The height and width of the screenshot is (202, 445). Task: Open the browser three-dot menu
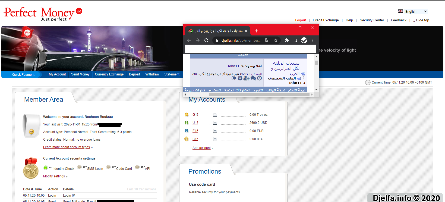(x=313, y=40)
